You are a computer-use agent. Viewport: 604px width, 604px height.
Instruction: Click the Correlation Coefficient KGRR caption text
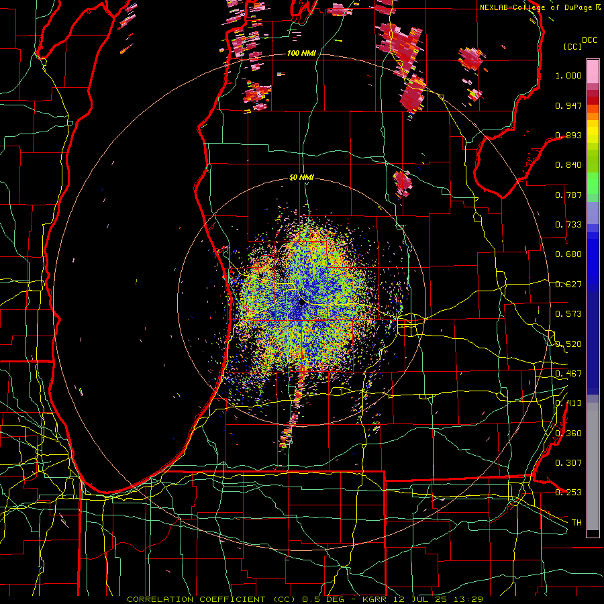[305, 599]
